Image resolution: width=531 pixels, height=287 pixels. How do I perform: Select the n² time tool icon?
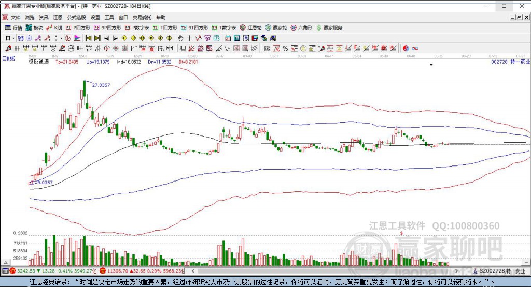tap(89, 48)
